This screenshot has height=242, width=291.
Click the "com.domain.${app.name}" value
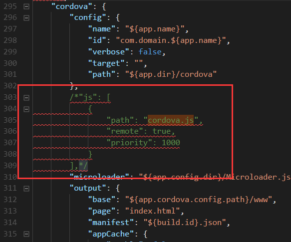[x=171, y=40]
